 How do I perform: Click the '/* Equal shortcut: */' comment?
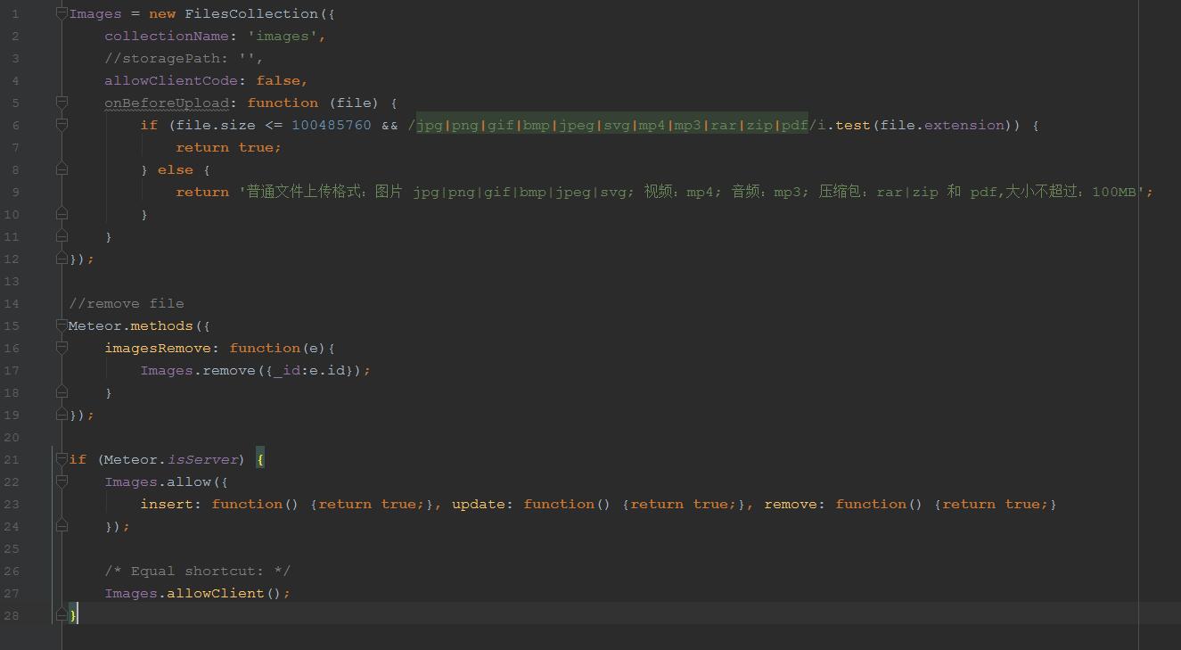tap(198, 571)
